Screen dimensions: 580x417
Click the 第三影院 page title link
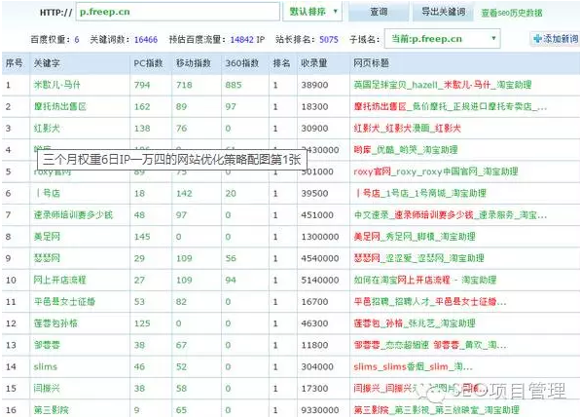[x=437, y=409]
